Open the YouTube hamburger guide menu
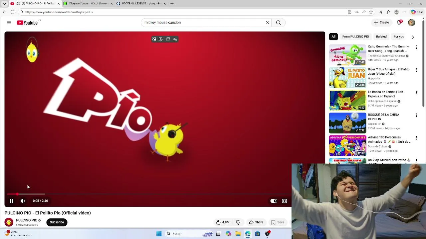 [x=9, y=23]
